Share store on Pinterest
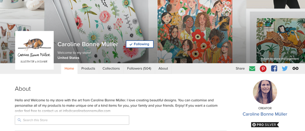The height and width of the screenshot is (131, 305). (x=263, y=68)
